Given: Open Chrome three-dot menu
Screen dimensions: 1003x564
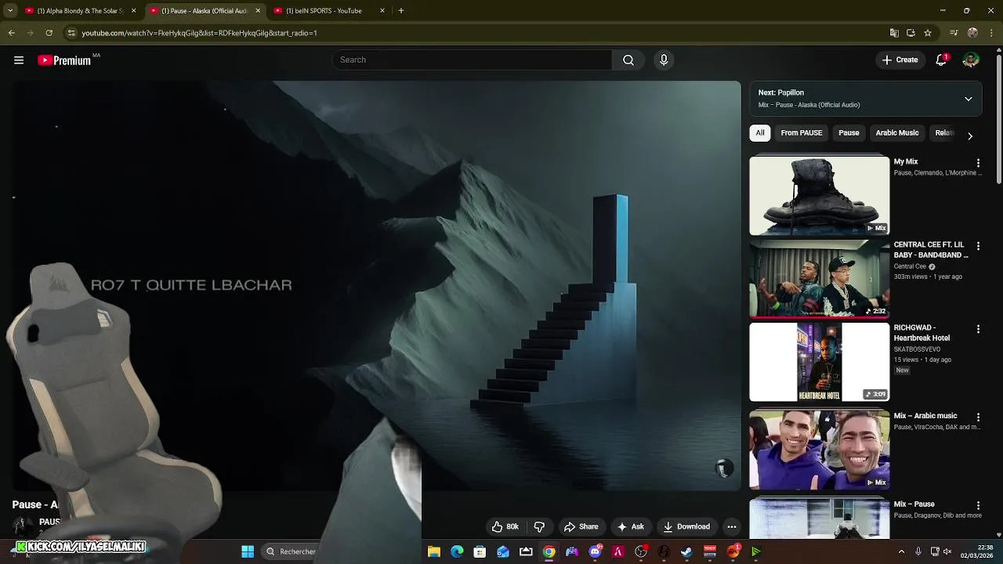Looking at the screenshot, I should (991, 33).
